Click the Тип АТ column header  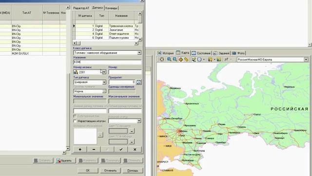[27, 13]
